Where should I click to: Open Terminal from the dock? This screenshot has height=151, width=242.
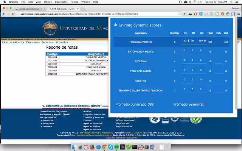point(135,147)
